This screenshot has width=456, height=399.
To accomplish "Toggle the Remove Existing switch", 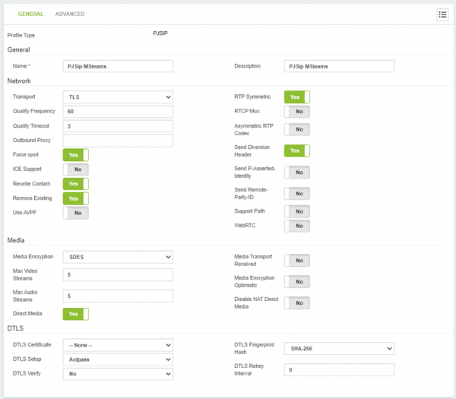I will point(75,198).
